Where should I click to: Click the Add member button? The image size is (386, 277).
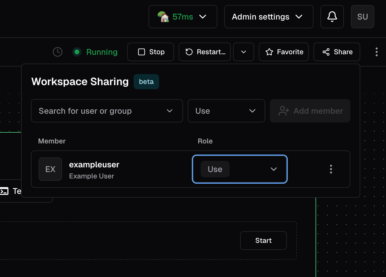[310, 111]
